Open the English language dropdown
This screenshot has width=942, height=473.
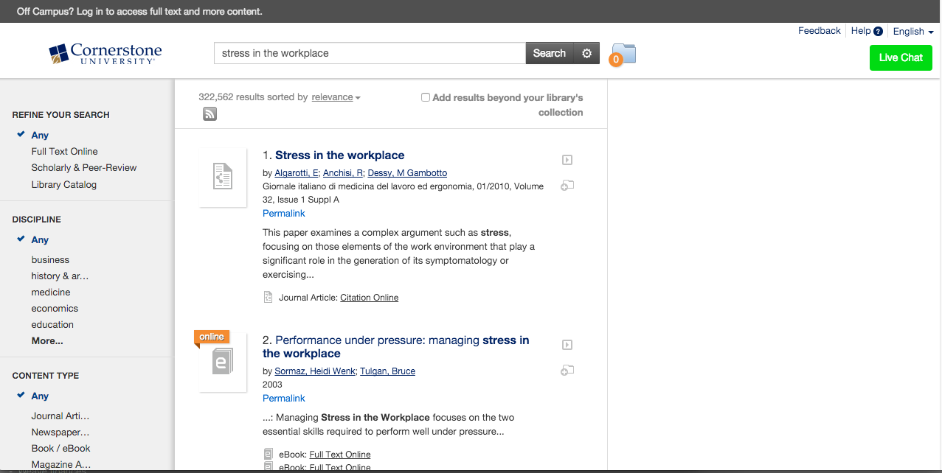point(913,32)
